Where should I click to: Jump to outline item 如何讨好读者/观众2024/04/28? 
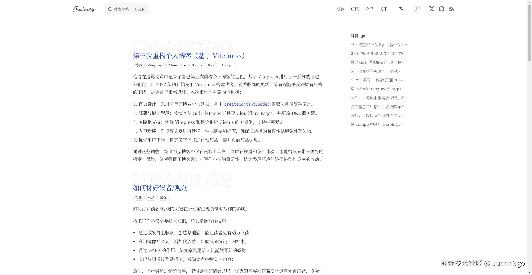[377, 53]
